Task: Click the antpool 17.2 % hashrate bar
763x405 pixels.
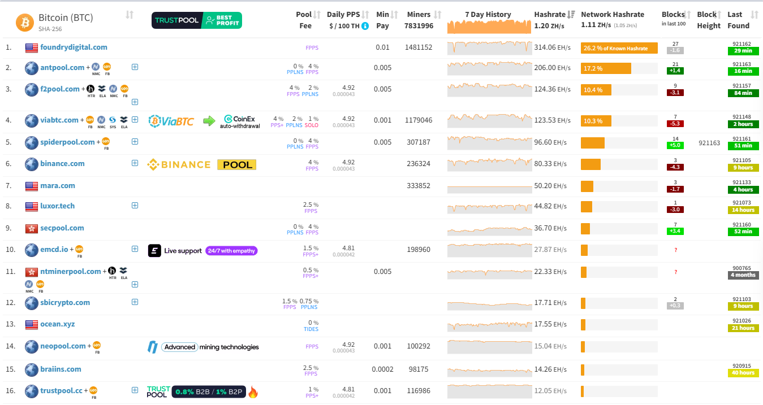Action: tap(606, 68)
